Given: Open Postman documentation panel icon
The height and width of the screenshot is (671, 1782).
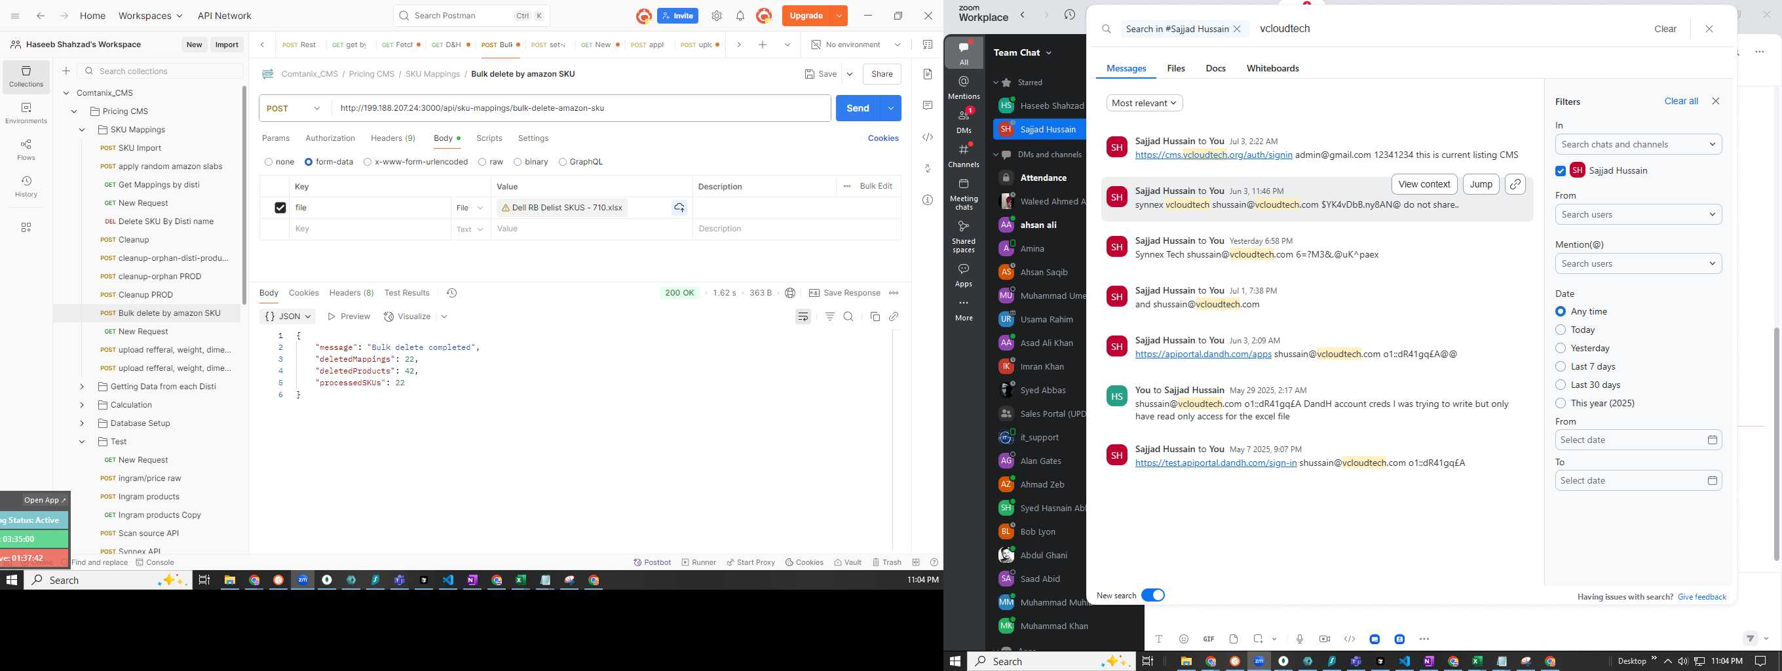Looking at the screenshot, I should (x=928, y=74).
